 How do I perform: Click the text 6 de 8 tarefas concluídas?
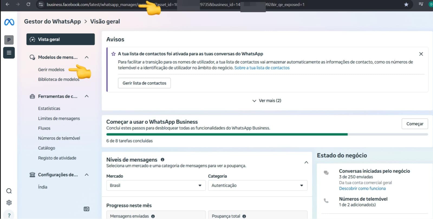pyautogui.click(x=129, y=141)
